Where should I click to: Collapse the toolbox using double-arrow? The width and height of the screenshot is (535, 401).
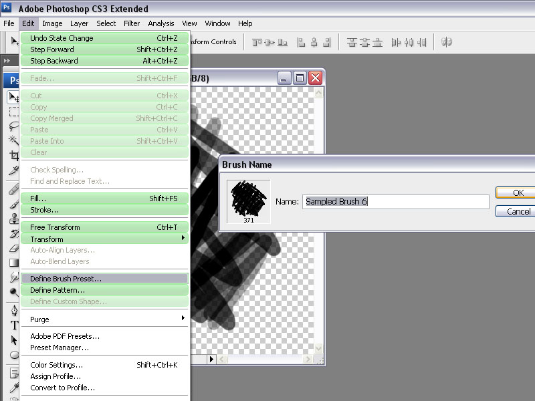click(7, 61)
